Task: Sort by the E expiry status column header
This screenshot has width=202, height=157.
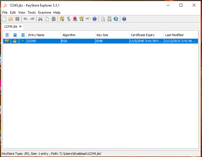Action: [x=23, y=35]
